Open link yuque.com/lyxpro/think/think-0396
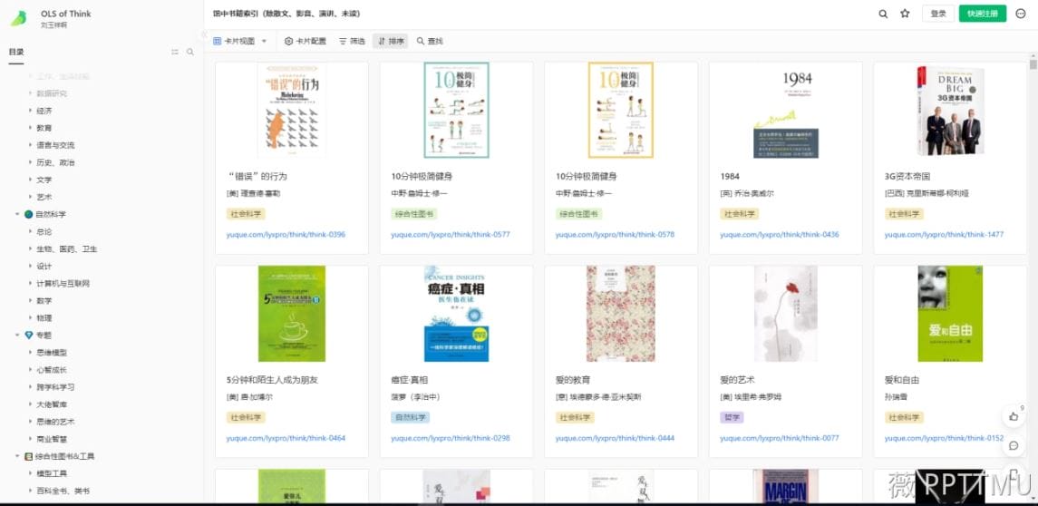This screenshot has height=506, width=1038. pos(286,235)
